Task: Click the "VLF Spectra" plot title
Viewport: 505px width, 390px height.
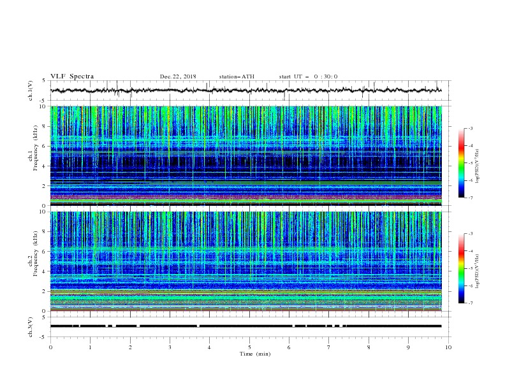Action: pos(72,76)
